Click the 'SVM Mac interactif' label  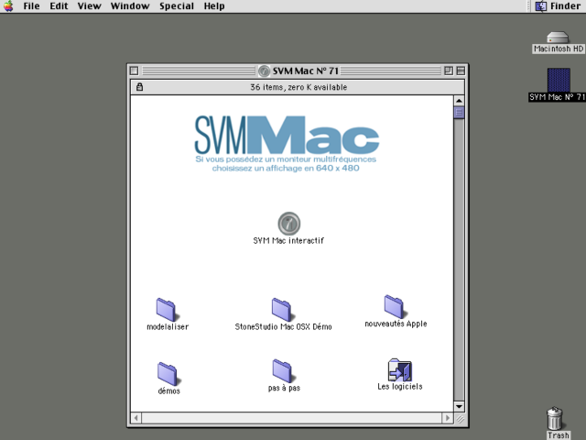click(x=288, y=240)
